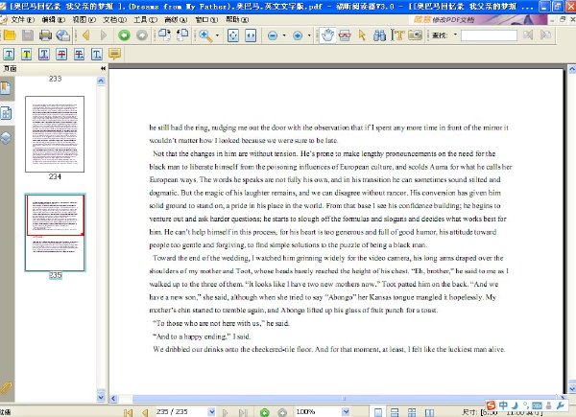Print the PDF with the printer icon
Screen dimensions: 576x417
[45, 35]
